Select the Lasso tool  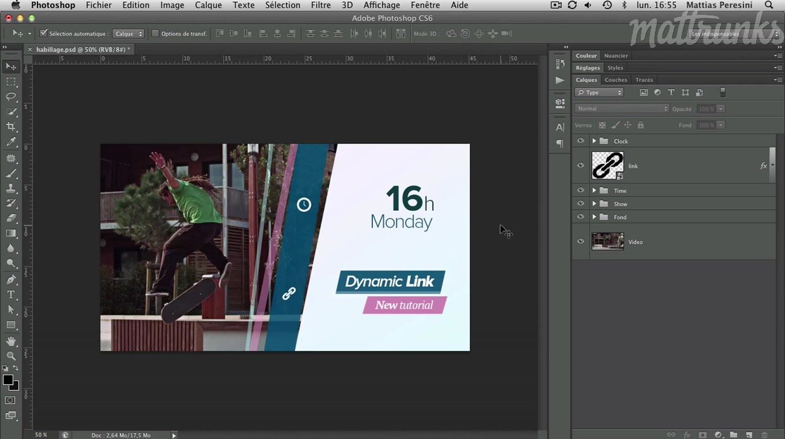11,96
